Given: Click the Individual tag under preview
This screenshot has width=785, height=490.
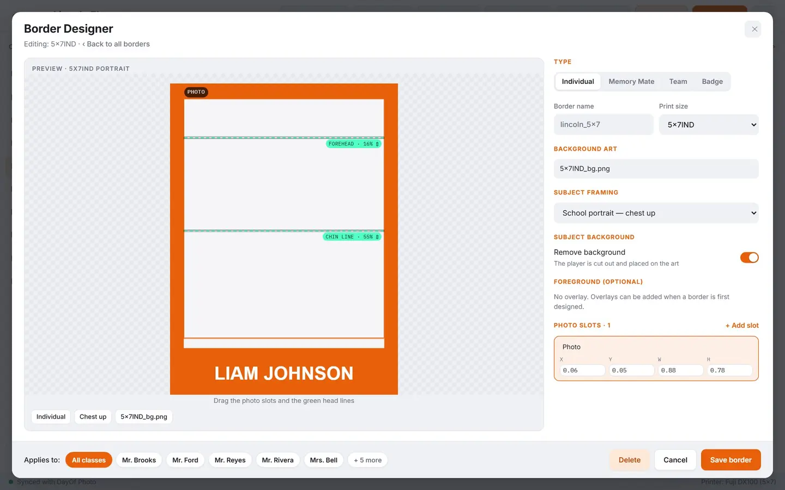Looking at the screenshot, I should pos(51,417).
